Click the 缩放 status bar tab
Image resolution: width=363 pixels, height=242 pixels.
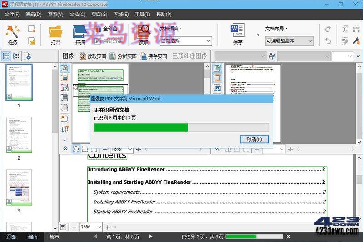pyautogui.click(x=33, y=237)
